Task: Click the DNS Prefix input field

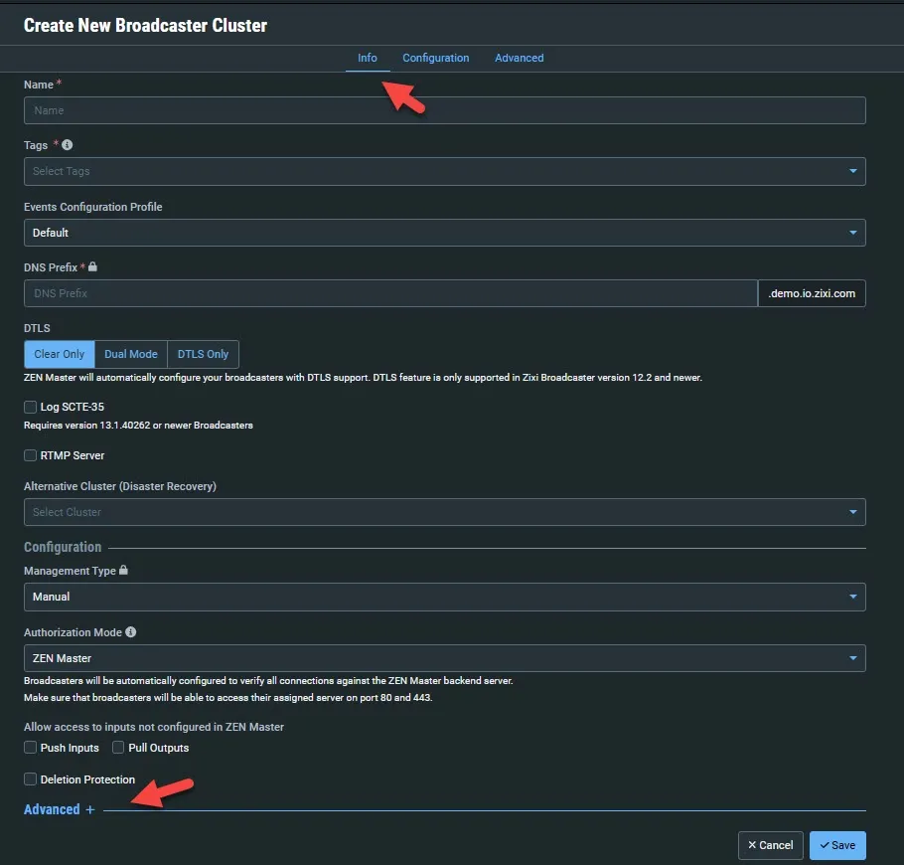Action: click(x=390, y=293)
